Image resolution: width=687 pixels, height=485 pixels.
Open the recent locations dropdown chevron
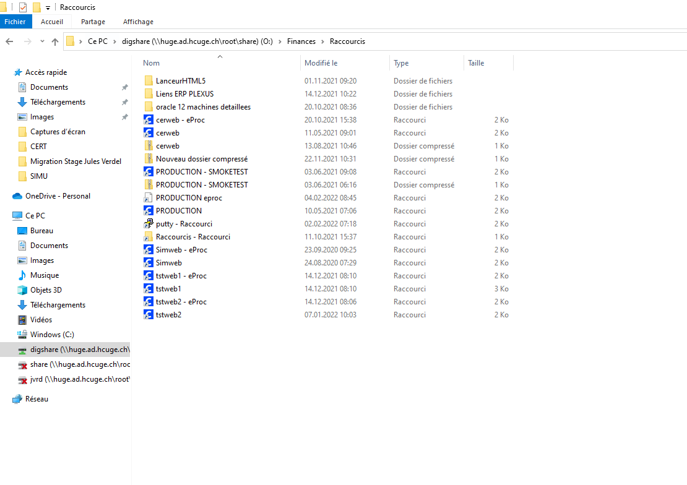click(x=42, y=41)
